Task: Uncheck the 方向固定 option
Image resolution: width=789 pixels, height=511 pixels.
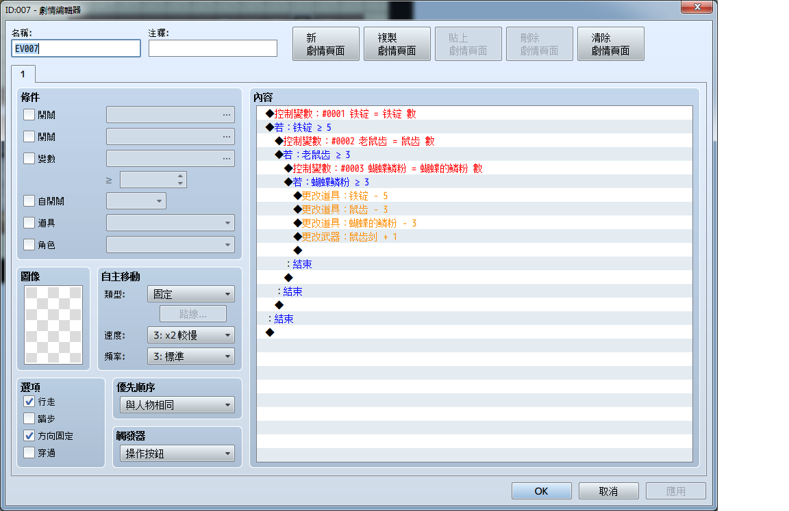Action: point(29,436)
